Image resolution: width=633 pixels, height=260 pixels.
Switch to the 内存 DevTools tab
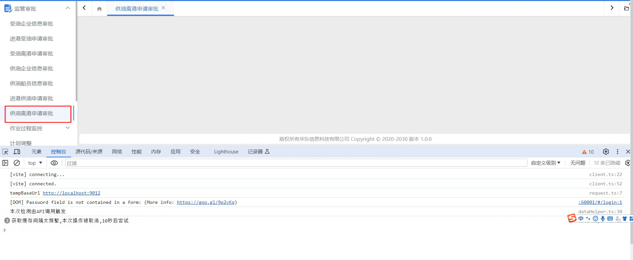tap(156, 152)
